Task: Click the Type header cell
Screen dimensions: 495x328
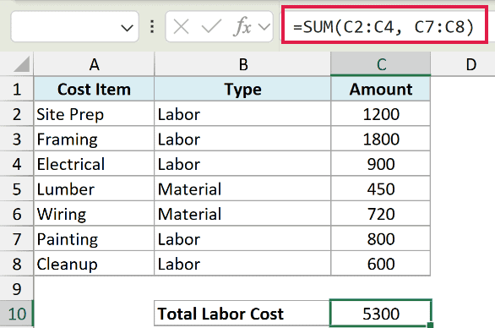Action: coord(242,89)
